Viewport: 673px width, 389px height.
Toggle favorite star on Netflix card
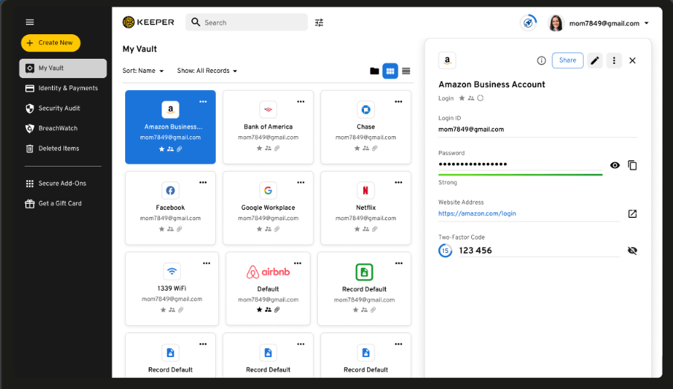click(357, 229)
